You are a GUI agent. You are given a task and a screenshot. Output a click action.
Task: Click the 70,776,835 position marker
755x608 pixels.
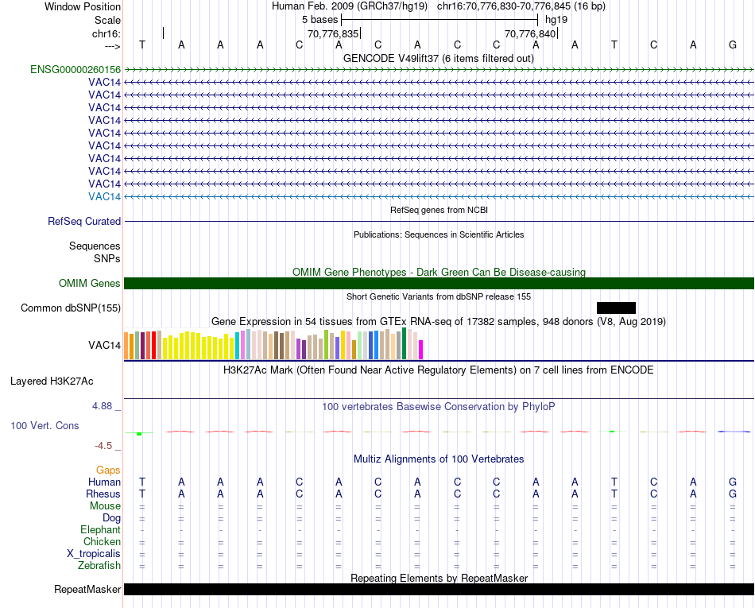click(x=333, y=33)
